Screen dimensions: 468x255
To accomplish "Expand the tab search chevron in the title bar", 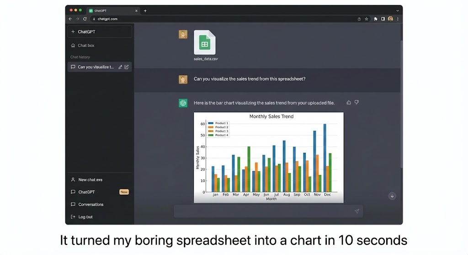I will (x=397, y=10).
